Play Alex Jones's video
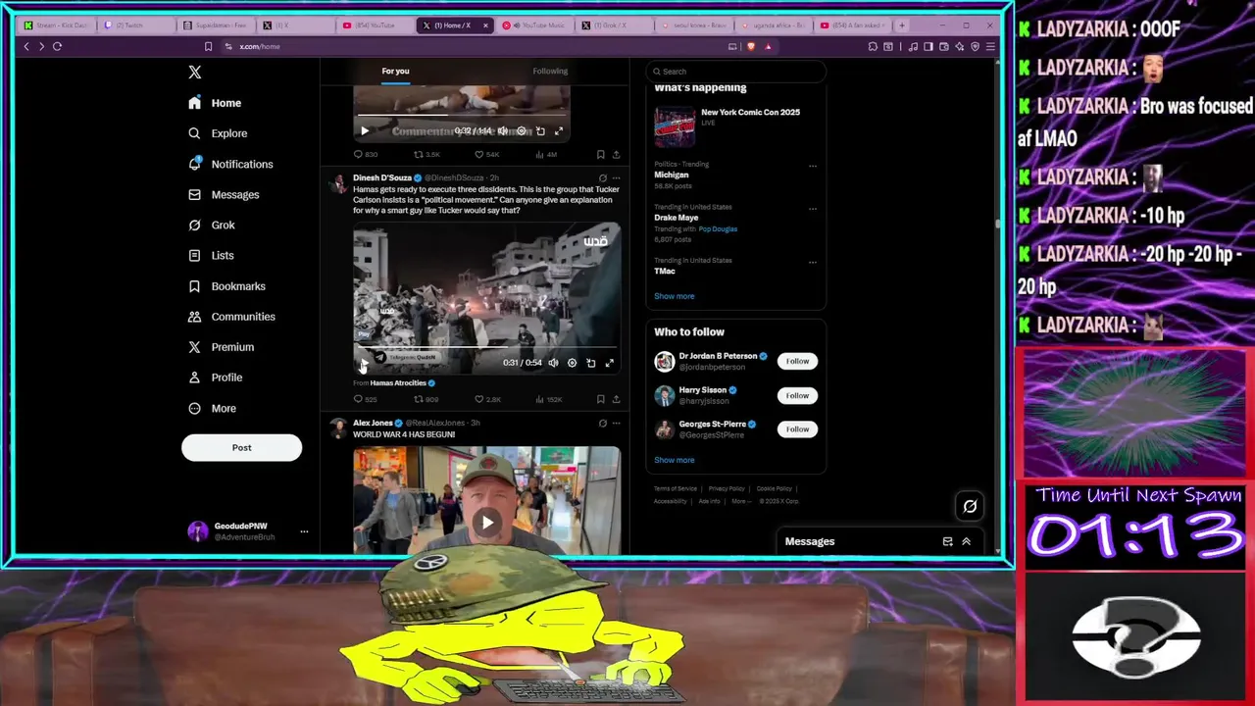The width and height of the screenshot is (1255, 706). (x=487, y=523)
